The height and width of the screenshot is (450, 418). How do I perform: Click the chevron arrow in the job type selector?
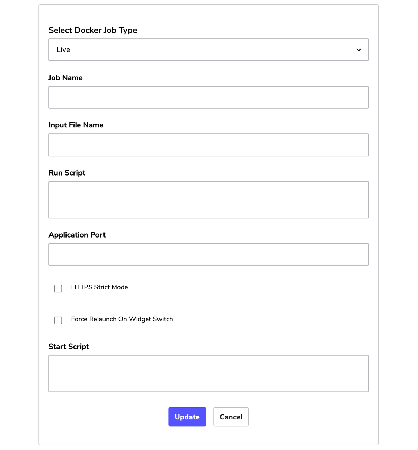click(359, 50)
